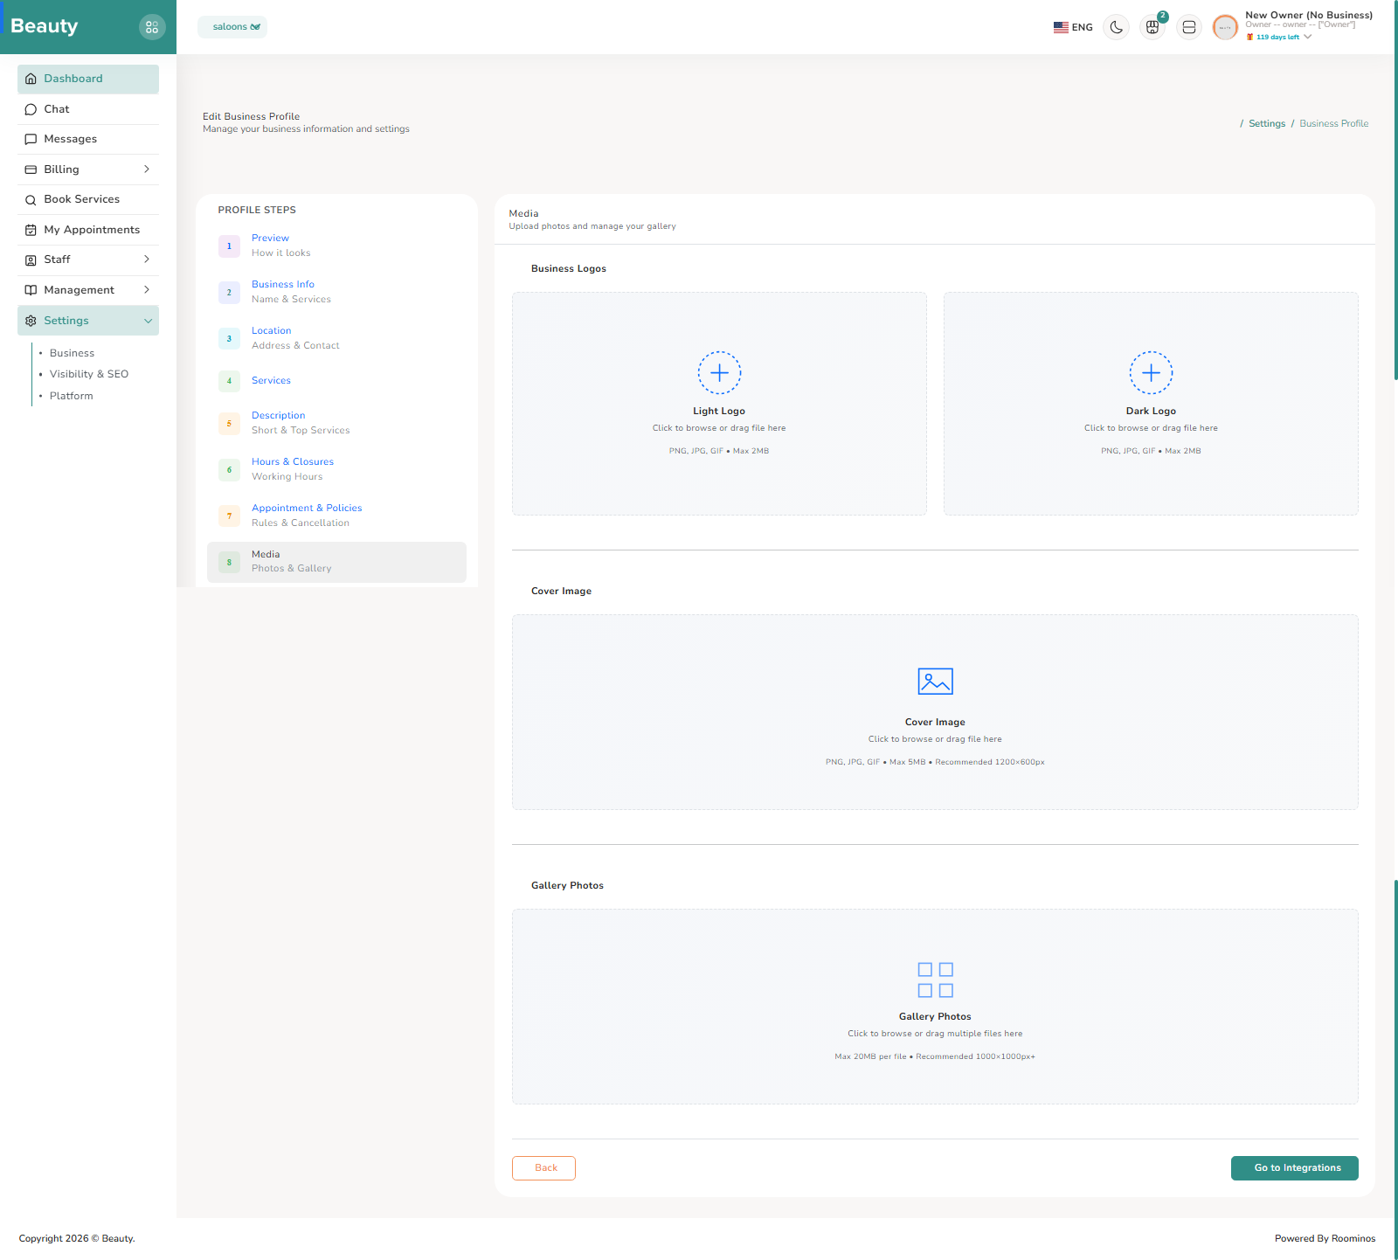Open the Platform settings page
The height and width of the screenshot is (1260, 1398).
[x=71, y=395]
